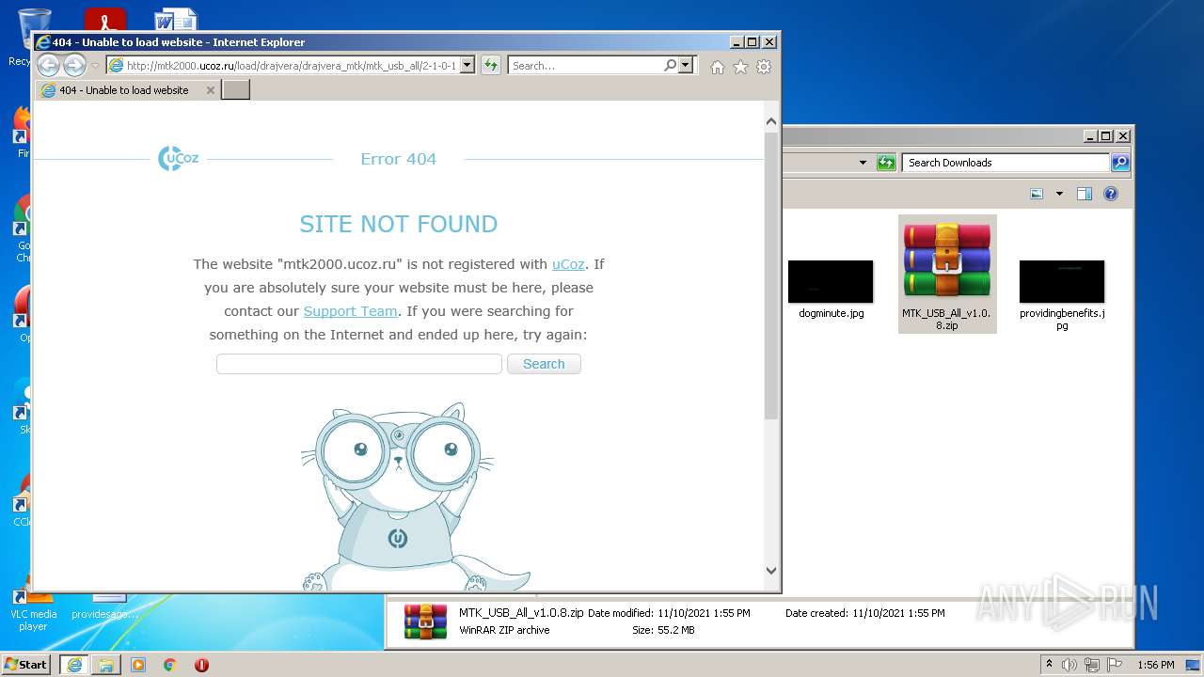Close the 404 tab in Internet Explorer

(x=211, y=90)
